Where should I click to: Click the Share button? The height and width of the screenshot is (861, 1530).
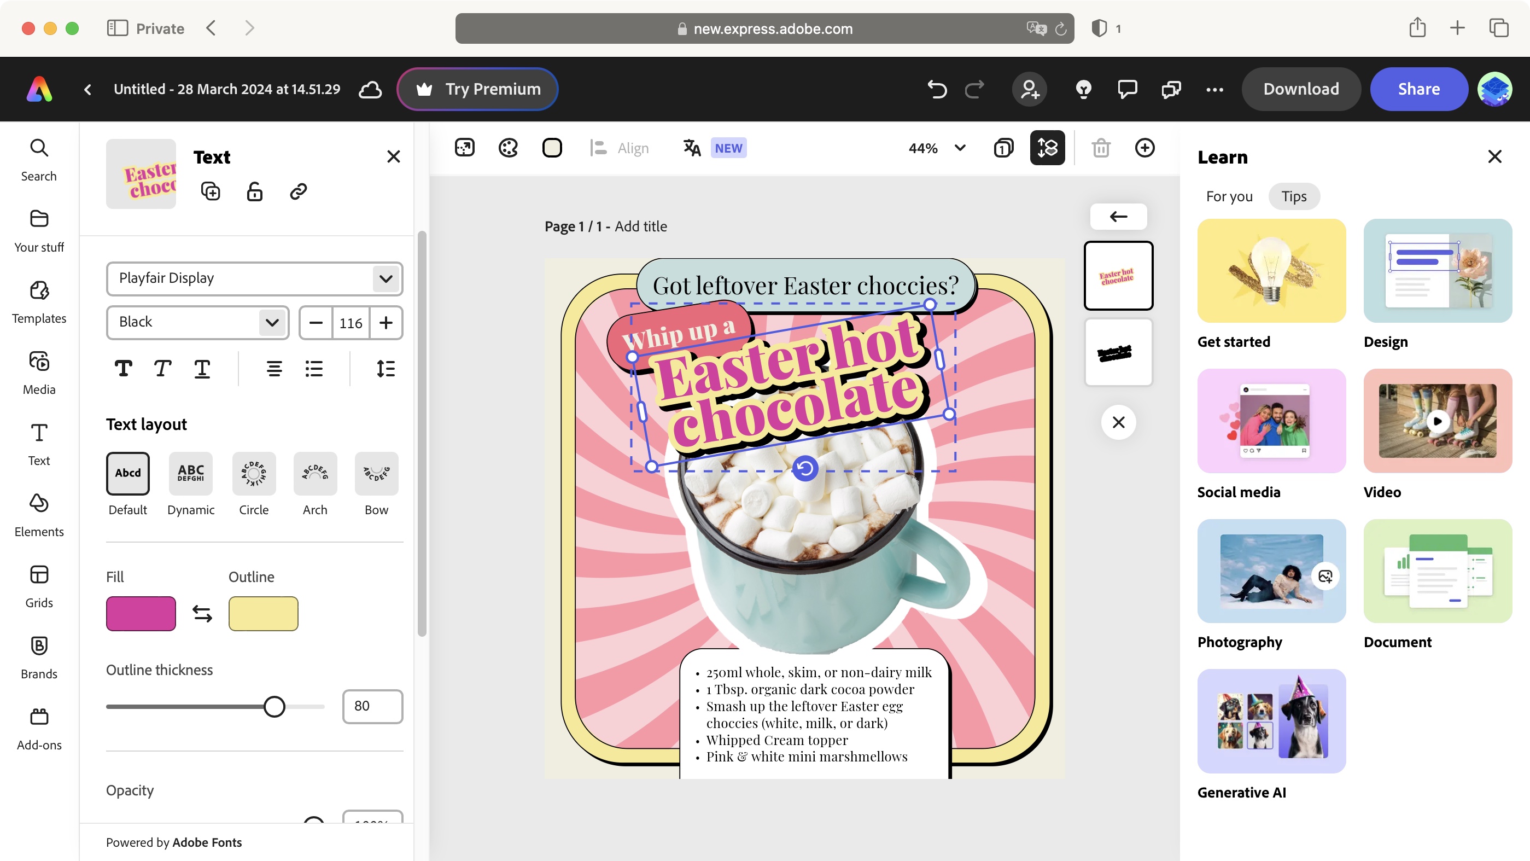click(1418, 89)
